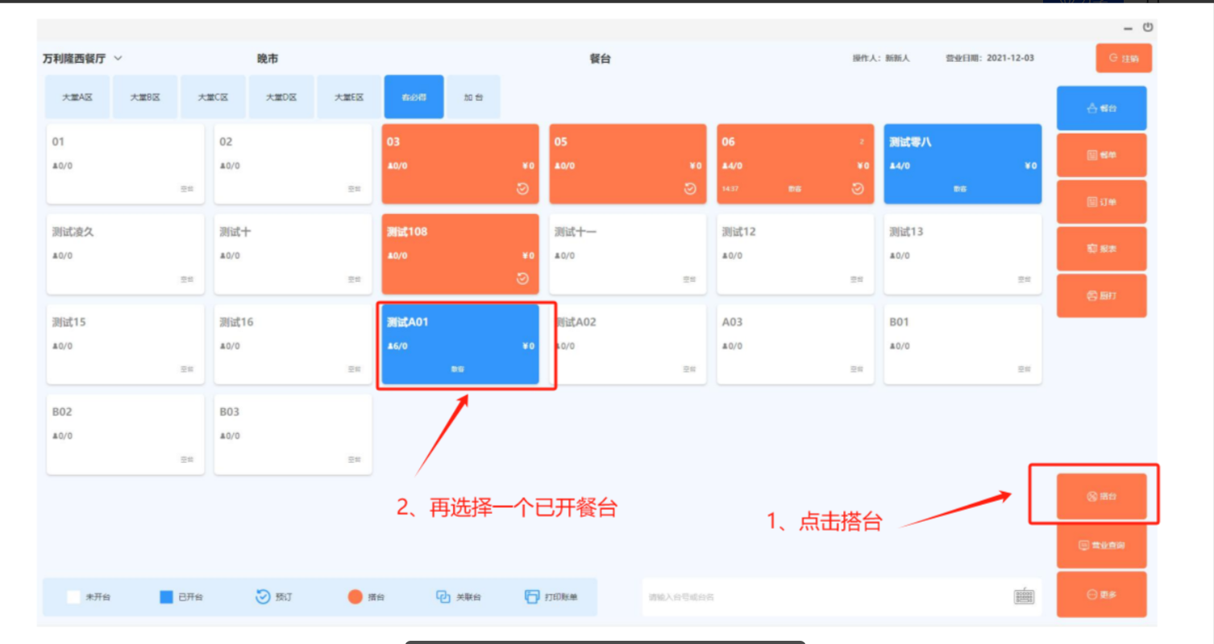
Task: Expand the 万利隆西餐厅 restaurant dropdown
Action: [x=118, y=58]
